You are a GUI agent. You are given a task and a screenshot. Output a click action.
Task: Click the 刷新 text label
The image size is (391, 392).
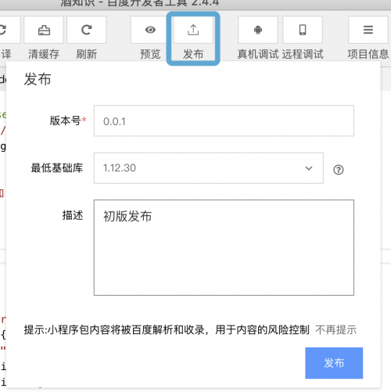[x=86, y=54]
